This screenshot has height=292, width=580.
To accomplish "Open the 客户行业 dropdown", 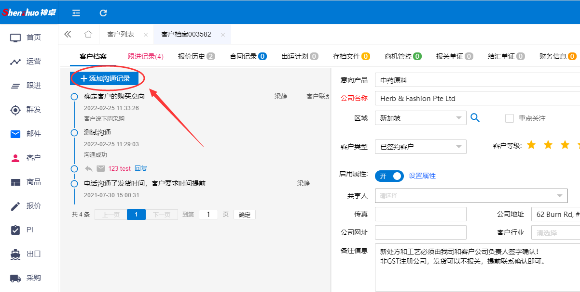I will point(555,232).
